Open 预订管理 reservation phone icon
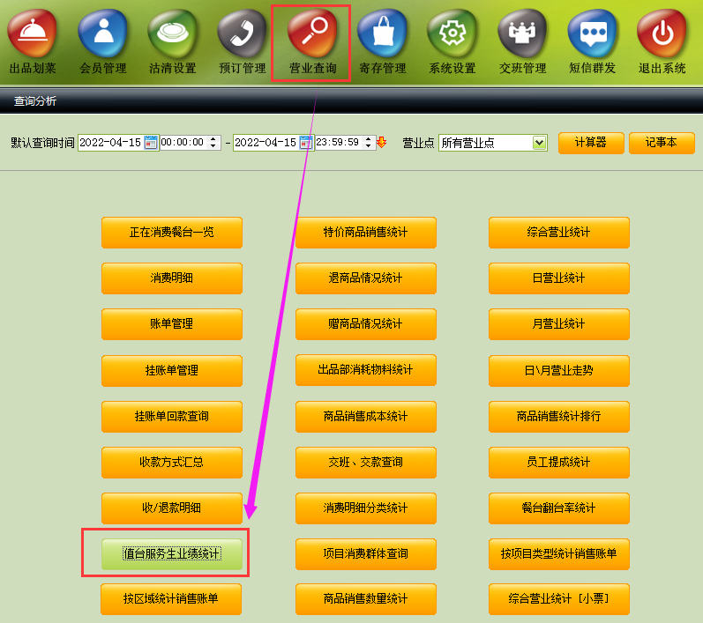Screen dimensions: 703x623 (x=243, y=34)
